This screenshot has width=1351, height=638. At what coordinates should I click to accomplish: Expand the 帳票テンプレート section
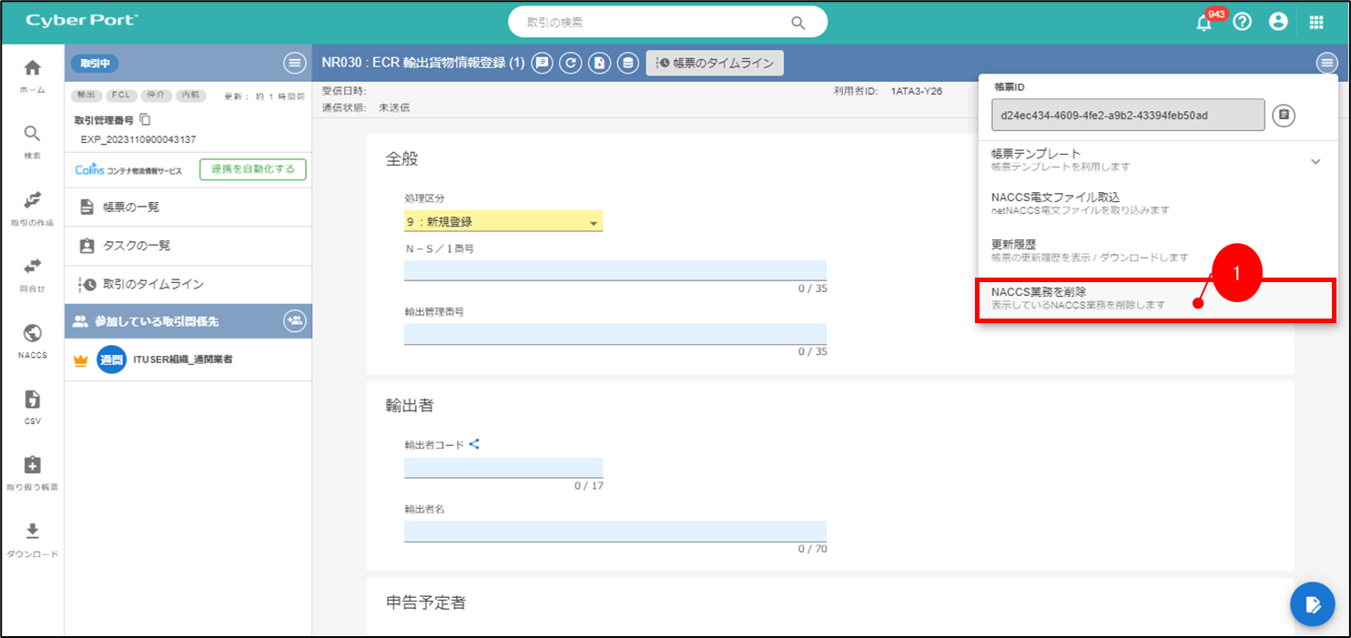pos(1315,161)
